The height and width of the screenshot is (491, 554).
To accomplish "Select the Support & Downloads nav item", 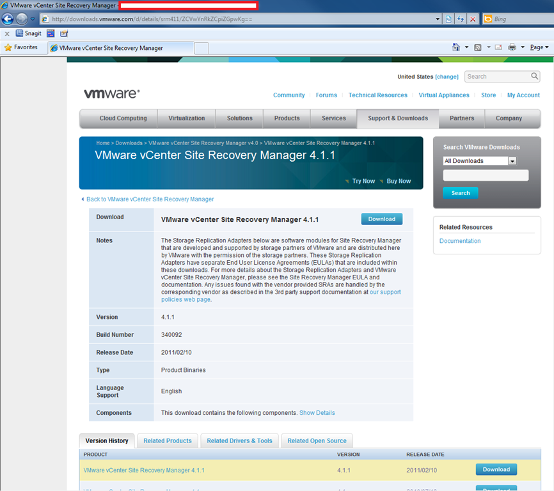I will (398, 118).
